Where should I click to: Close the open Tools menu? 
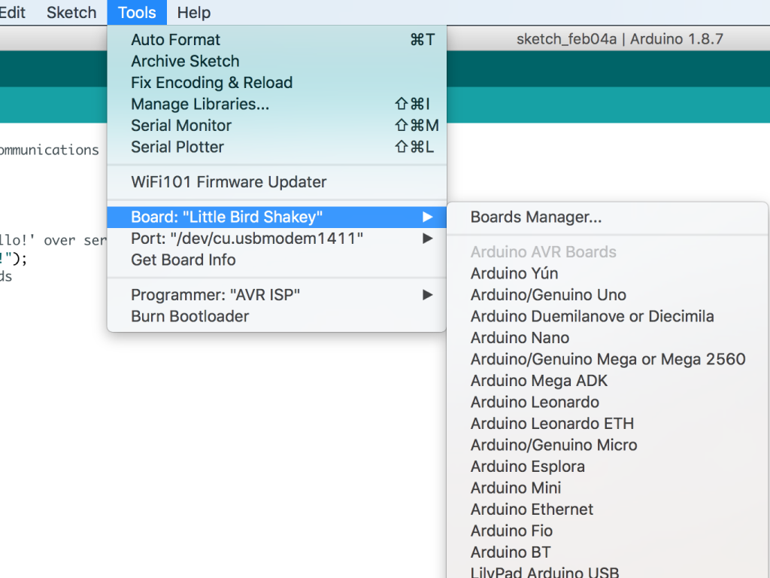click(x=137, y=12)
